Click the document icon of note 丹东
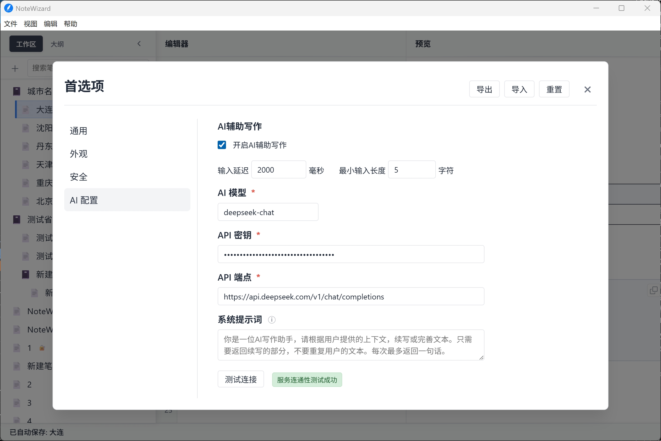The image size is (661, 441). 26,146
